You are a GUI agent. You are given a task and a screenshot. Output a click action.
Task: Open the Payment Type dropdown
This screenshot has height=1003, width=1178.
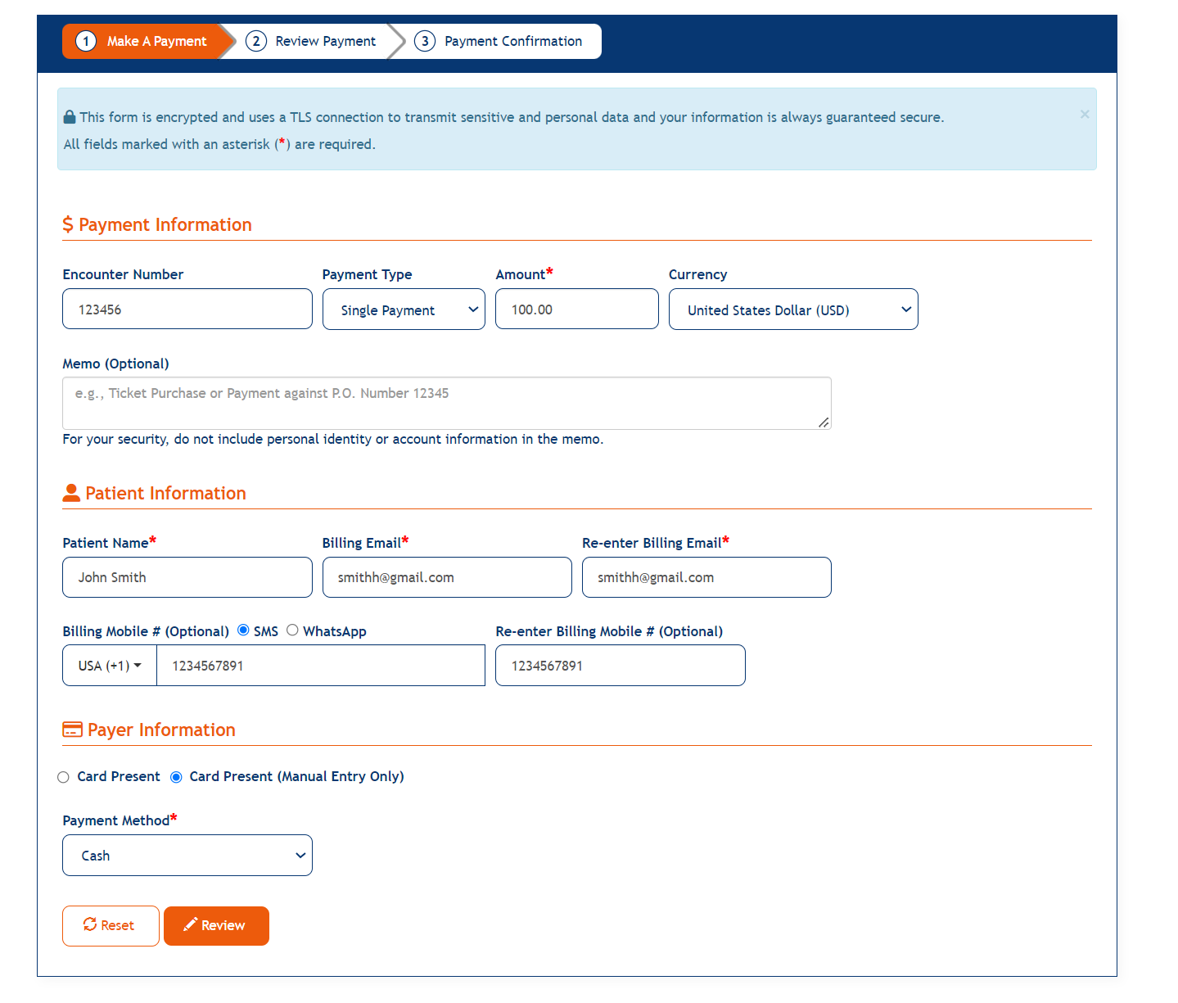point(404,309)
